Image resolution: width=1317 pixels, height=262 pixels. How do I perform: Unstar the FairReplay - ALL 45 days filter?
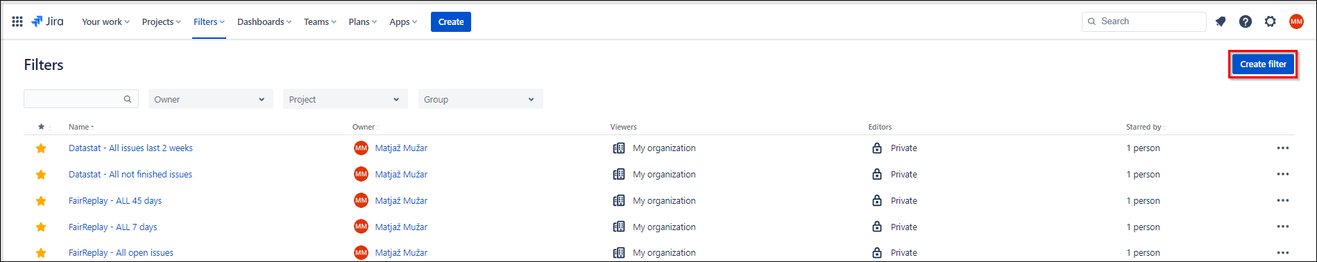pyautogui.click(x=41, y=201)
